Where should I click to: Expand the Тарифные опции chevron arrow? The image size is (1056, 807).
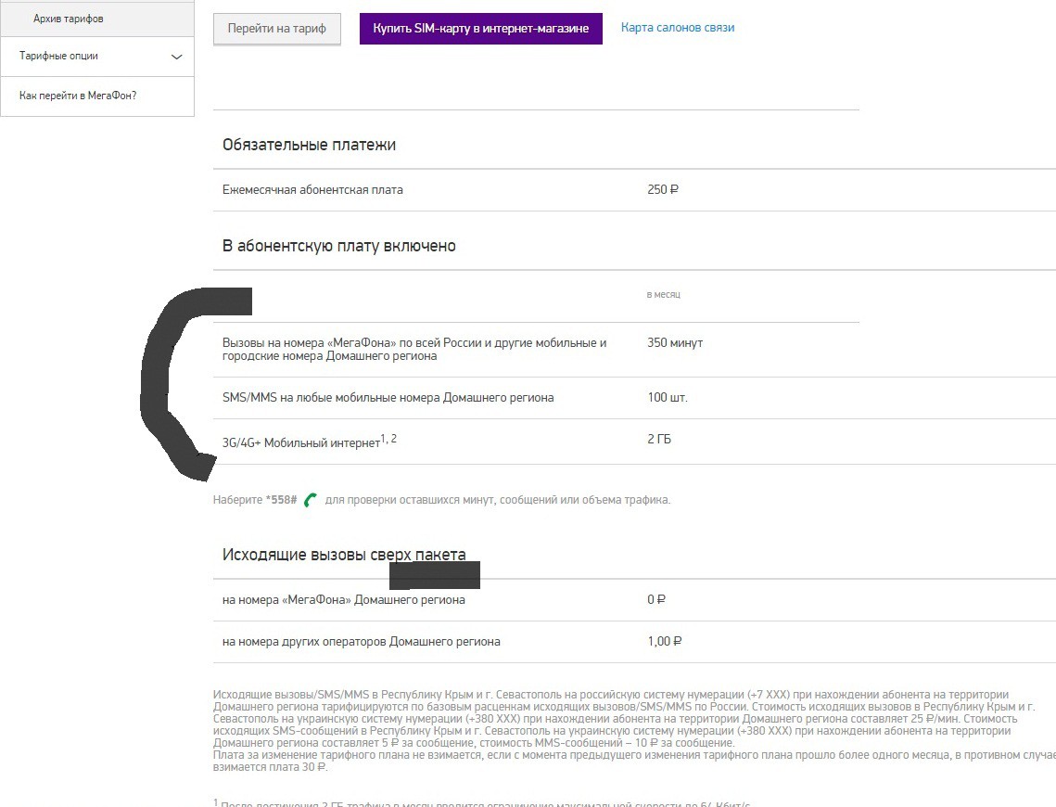[177, 57]
